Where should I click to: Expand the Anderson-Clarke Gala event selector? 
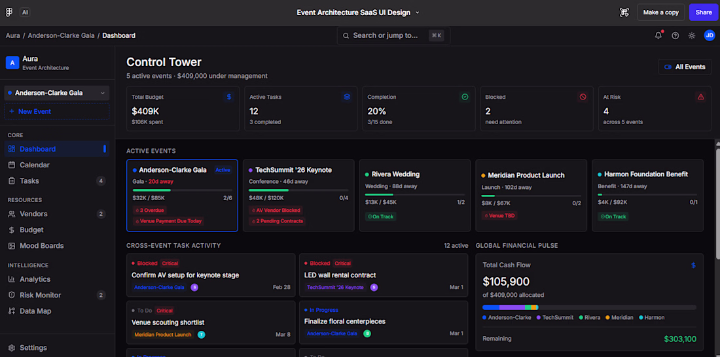(56, 93)
